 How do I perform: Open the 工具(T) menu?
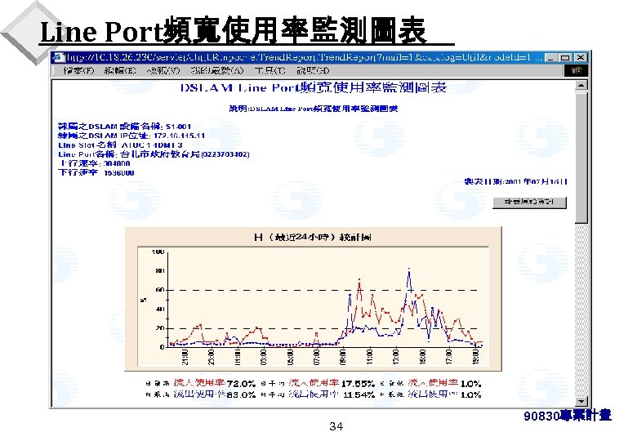[269, 71]
